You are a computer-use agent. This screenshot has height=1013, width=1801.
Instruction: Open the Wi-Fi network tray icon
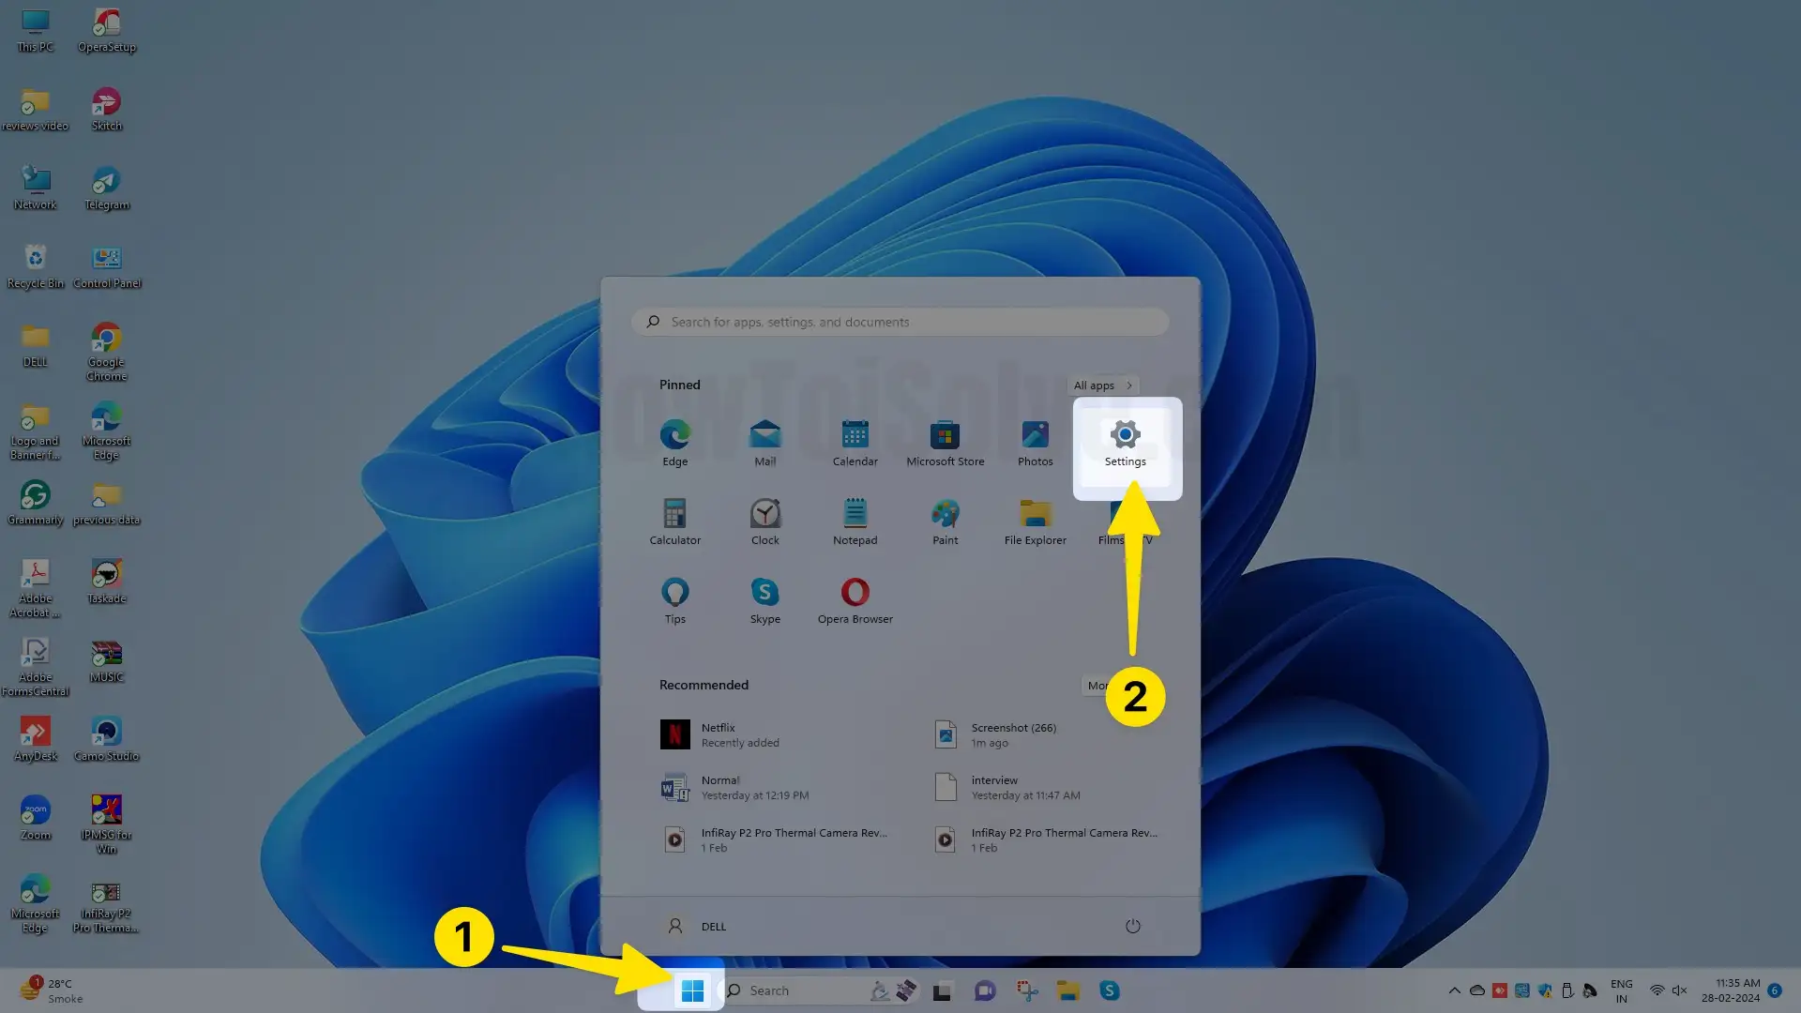tap(1657, 990)
